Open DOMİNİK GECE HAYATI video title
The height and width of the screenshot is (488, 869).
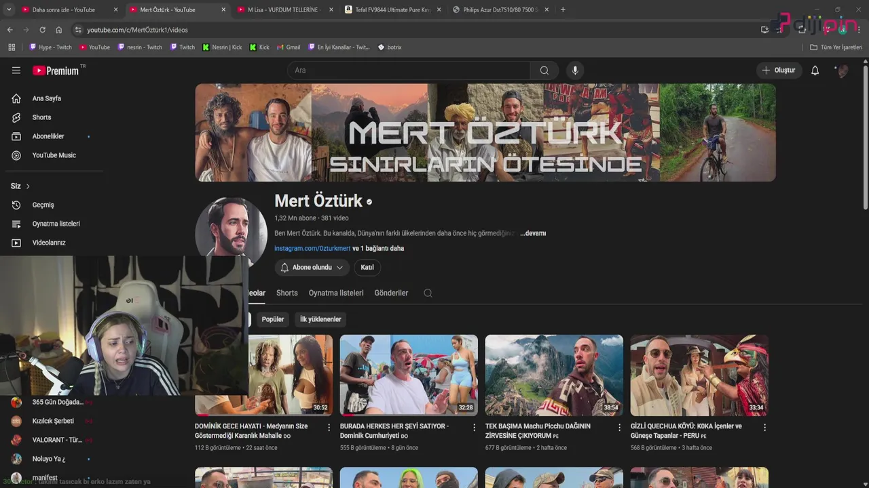click(x=251, y=431)
